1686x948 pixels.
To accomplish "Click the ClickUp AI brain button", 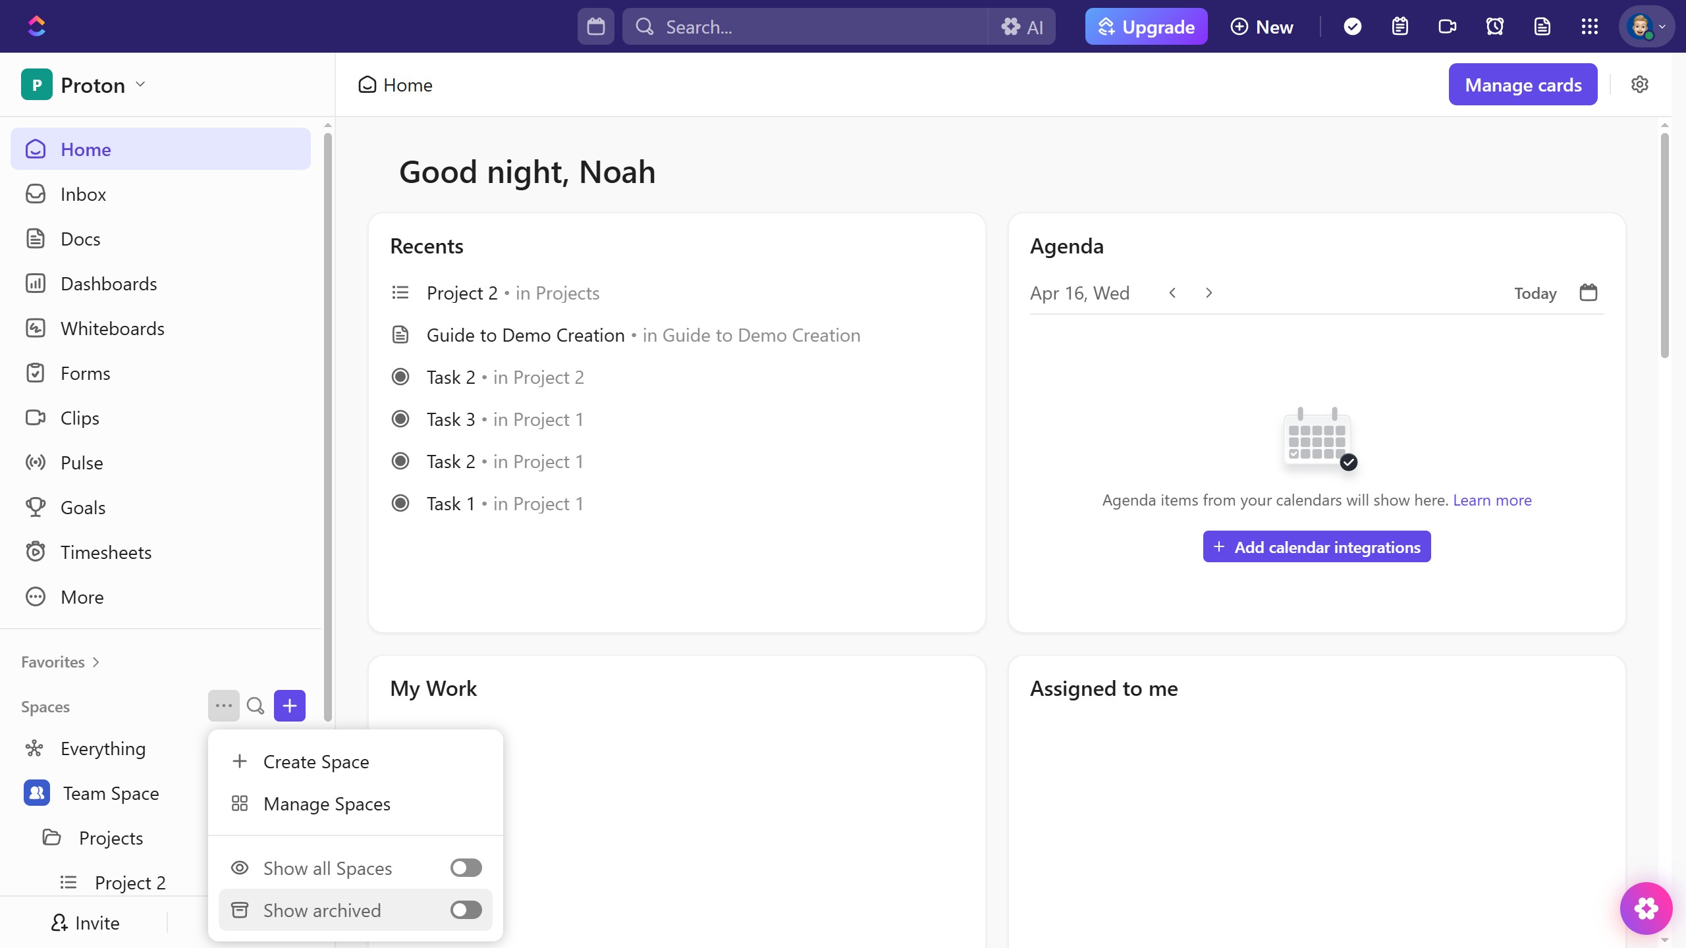I will coord(1022,26).
